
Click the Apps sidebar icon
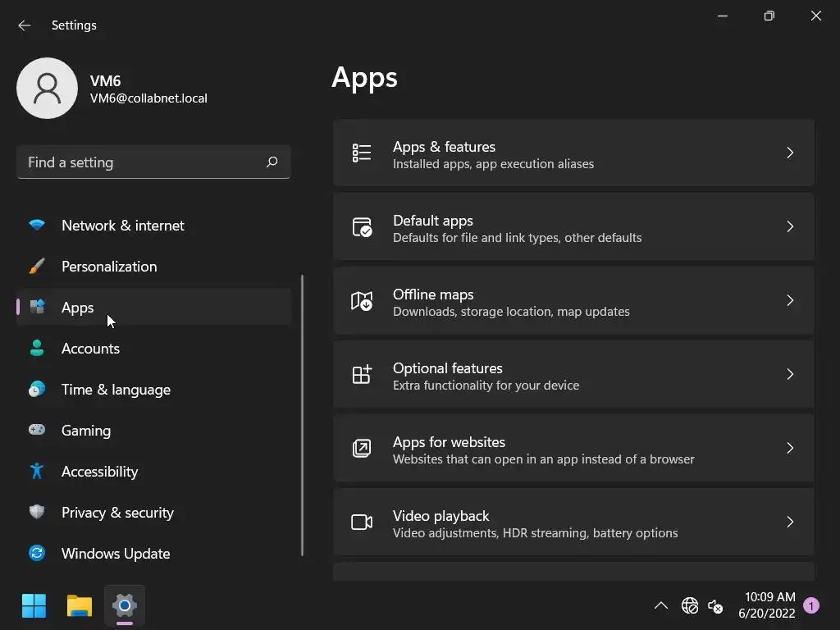(37, 307)
